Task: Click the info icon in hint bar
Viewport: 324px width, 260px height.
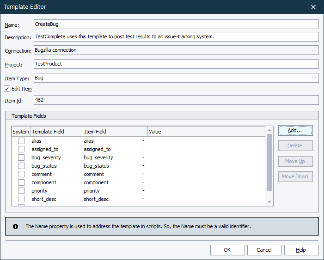Action: pyautogui.click(x=16, y=227)
